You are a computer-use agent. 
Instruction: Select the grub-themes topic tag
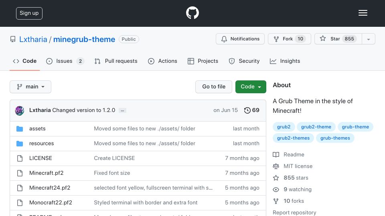pos(335,138)
